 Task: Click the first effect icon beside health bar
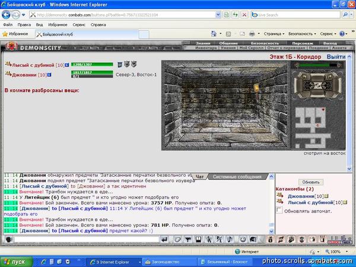[x=120, y=65]
